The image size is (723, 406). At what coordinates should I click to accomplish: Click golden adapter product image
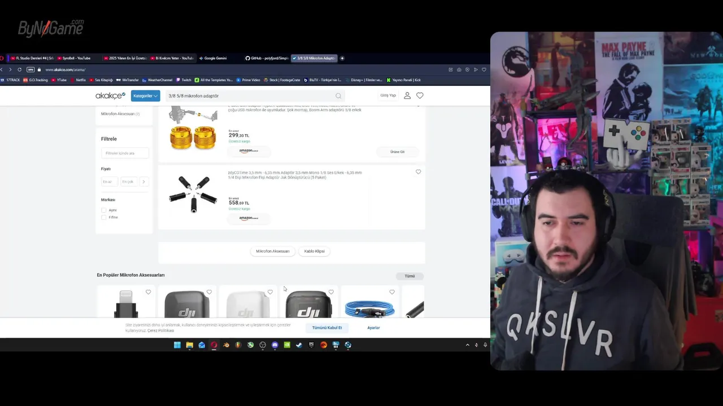pos(193,129)
